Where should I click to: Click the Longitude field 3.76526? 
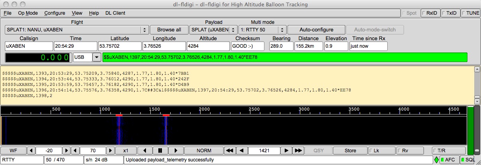pos(164,46)
